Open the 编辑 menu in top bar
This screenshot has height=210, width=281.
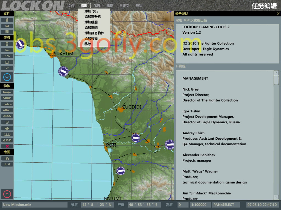tap(84, 6)
